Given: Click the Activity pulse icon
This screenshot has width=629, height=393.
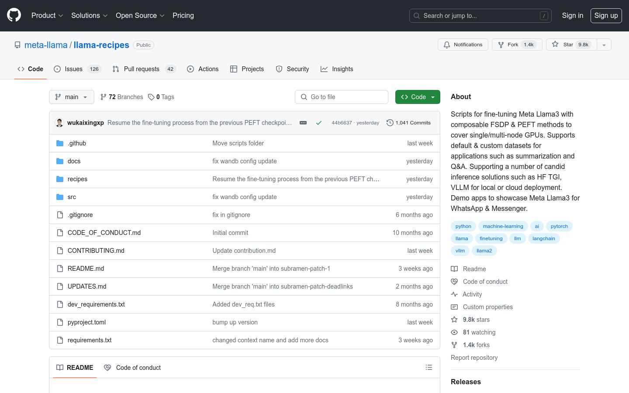Looking at the screenshot, I should 454,294.
